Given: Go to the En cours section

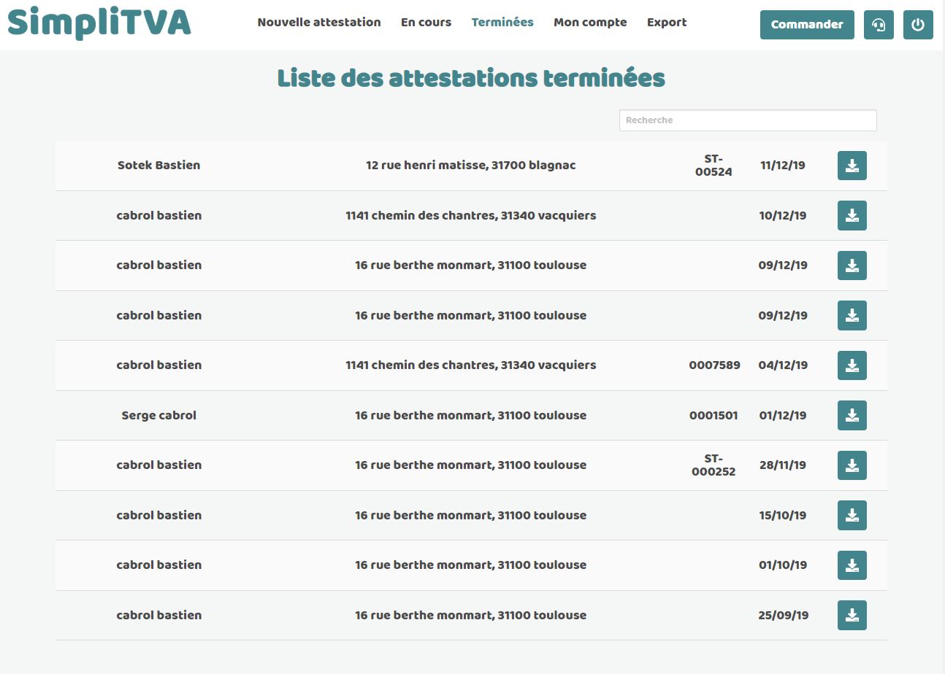Looking at the screenshot, I should pos(426,23).
